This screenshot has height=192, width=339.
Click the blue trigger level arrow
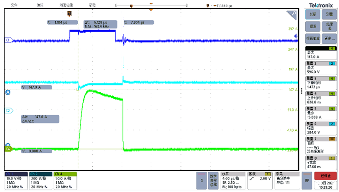[295, 37]
